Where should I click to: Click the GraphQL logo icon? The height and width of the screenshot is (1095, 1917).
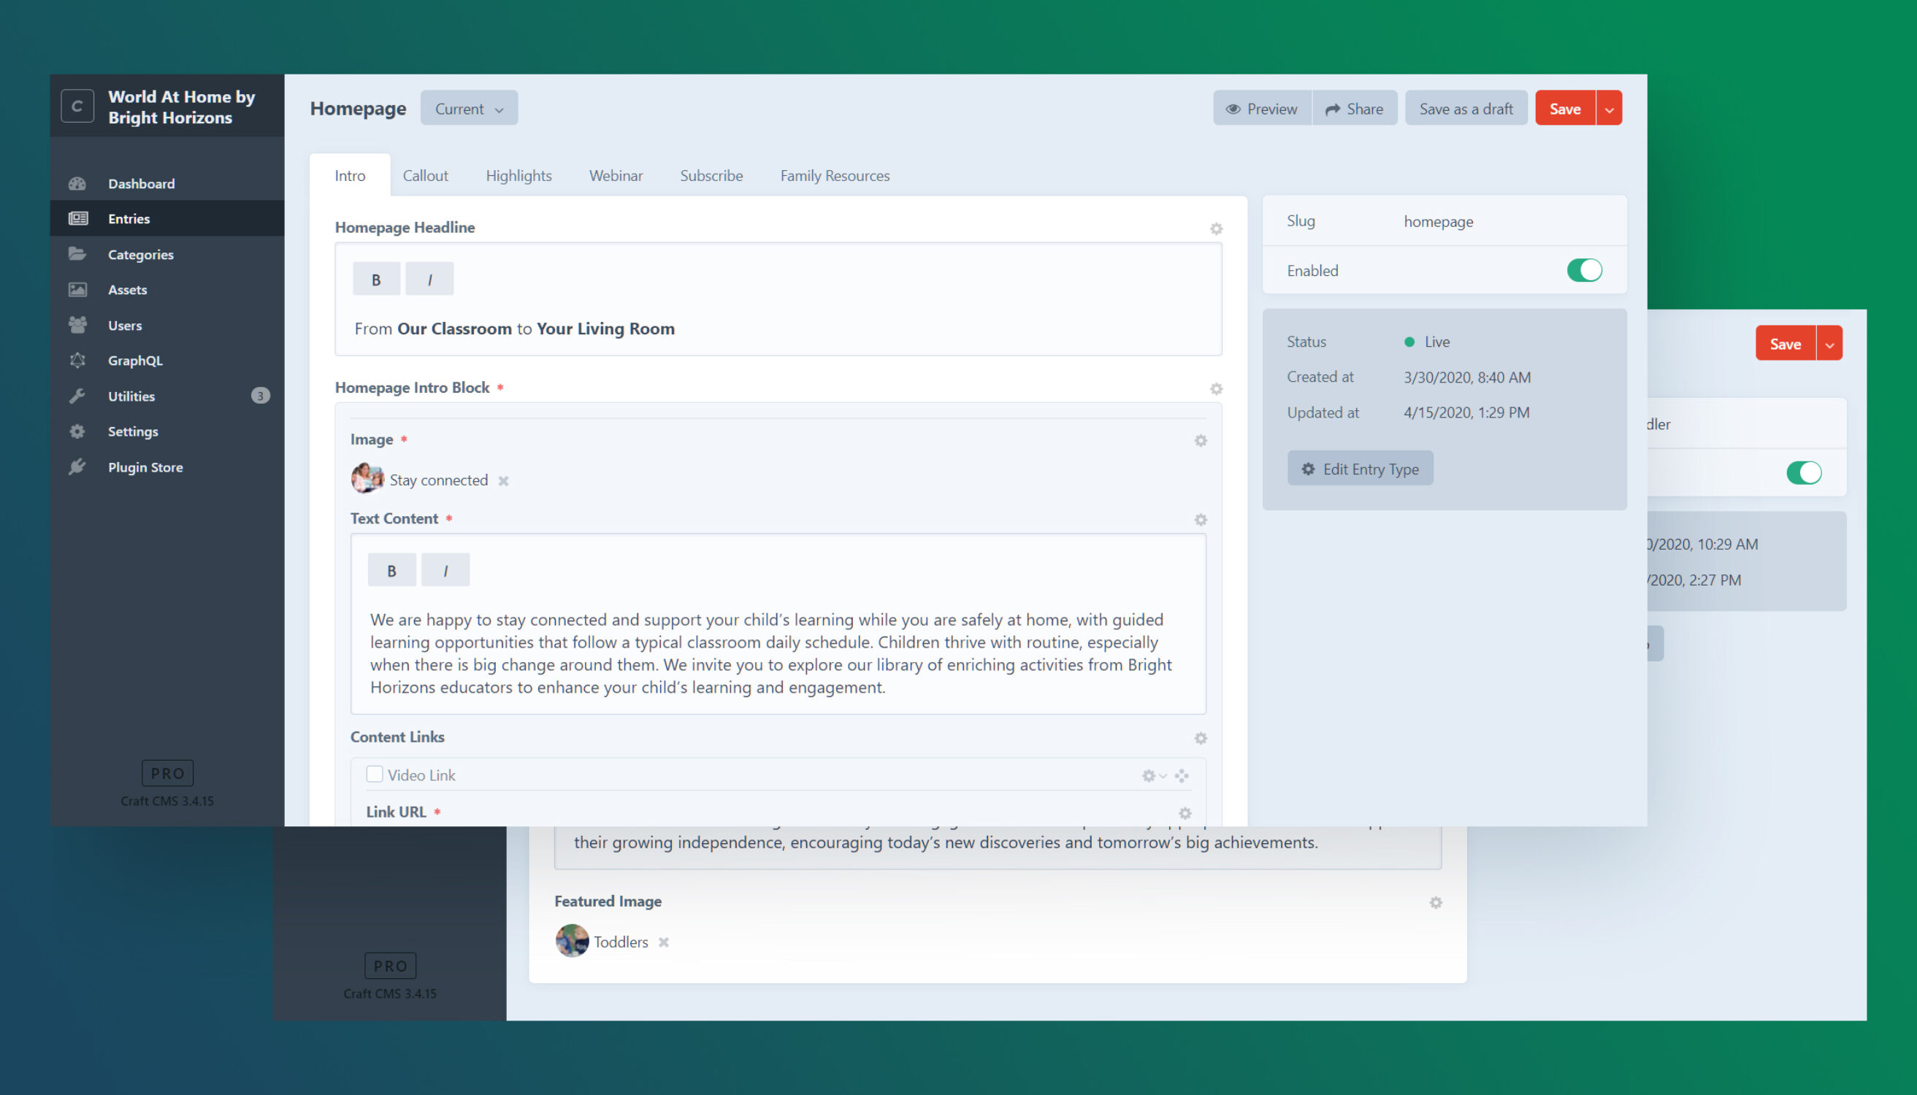tap(77, 360)
